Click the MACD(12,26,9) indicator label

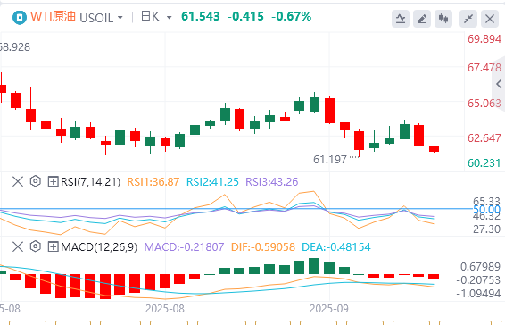tap(99, 247)
